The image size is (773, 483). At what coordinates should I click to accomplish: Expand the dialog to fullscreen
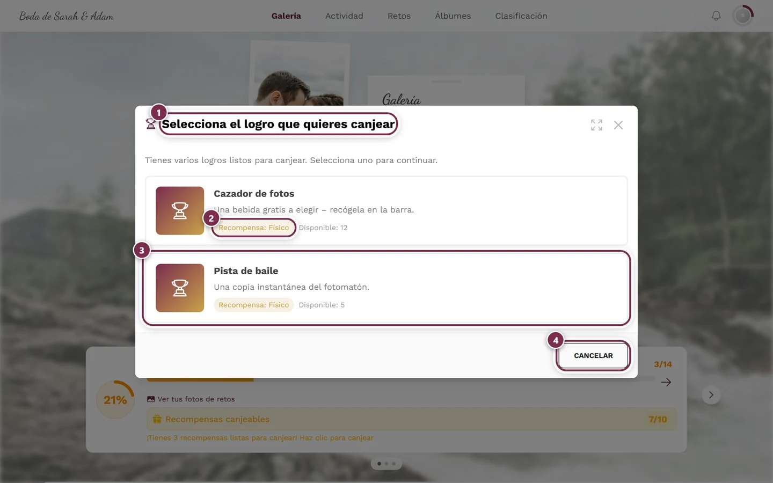[x=596, y=125]
